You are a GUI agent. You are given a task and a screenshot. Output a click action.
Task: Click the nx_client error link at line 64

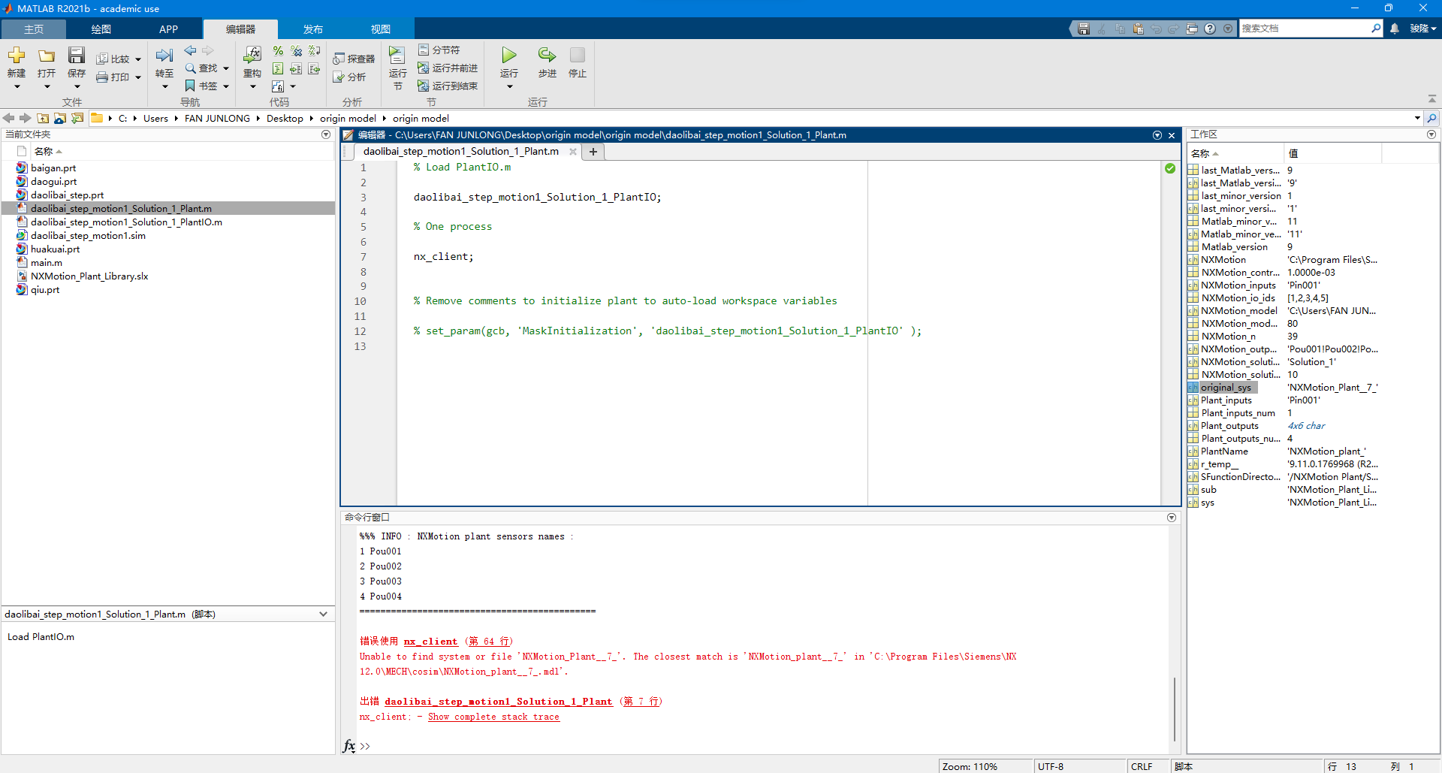(x=430, y=642)
